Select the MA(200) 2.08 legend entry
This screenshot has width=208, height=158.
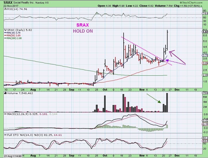coord(13,38)
